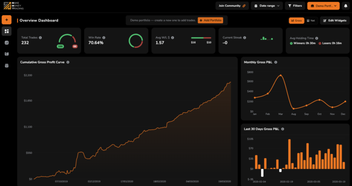Click info icon next to Total Trades
The height and width of the screenshot is (186, 352).
click(x=40, y=37)
